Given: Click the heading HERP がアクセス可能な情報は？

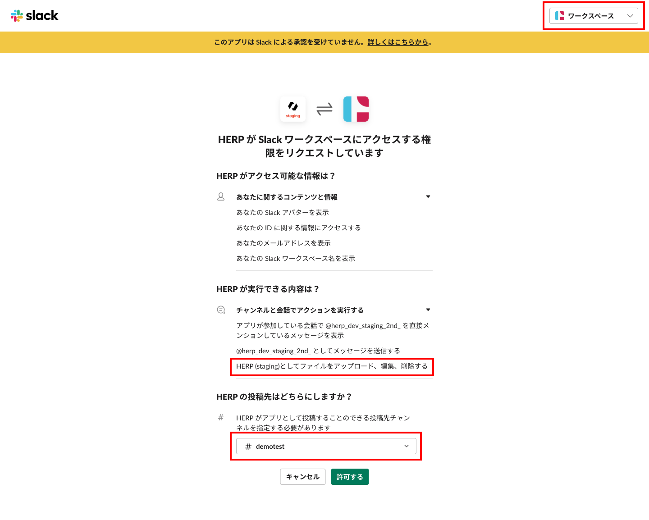Looking at the screenshot, I should [x=276, y=176].
